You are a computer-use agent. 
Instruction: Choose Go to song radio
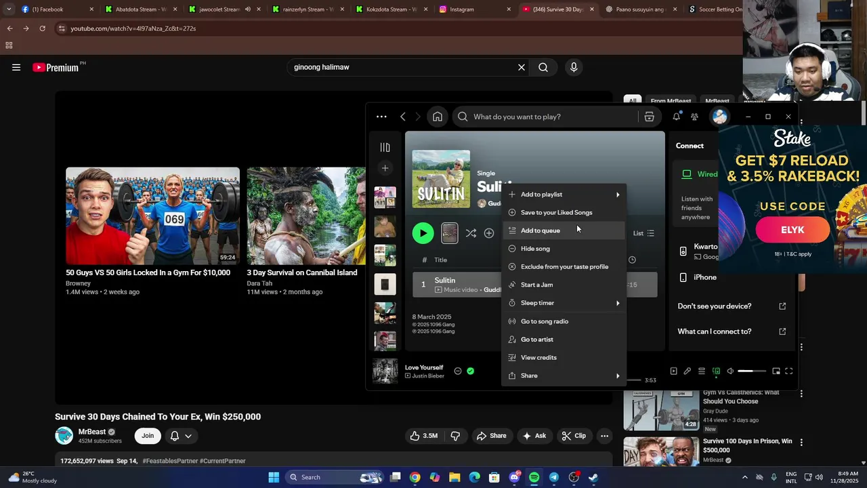point(564,321)
